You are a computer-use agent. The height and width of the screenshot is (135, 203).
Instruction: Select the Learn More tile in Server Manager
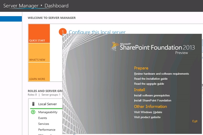coord(39,72)
